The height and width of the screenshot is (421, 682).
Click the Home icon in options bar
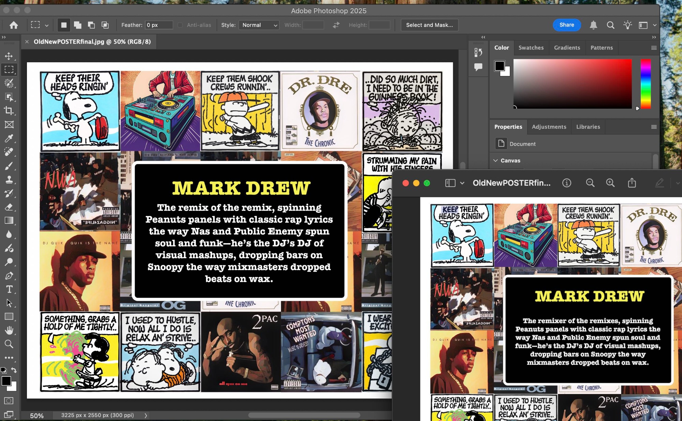pyautogui.click(x=14, y=25)
